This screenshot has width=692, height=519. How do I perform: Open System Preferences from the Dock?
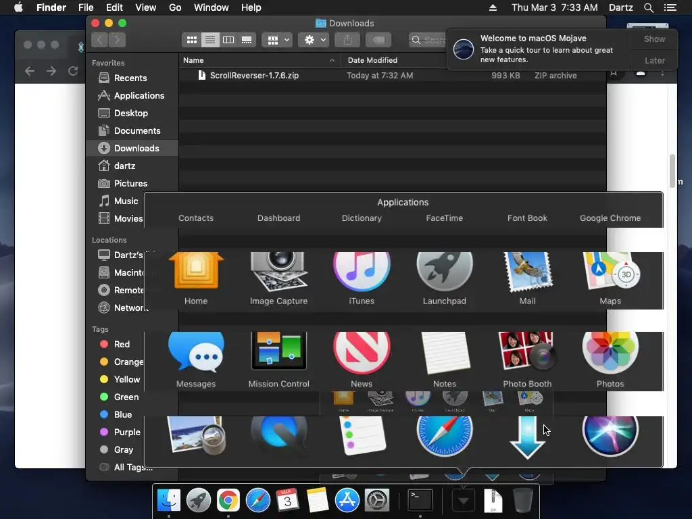[376, 500]
